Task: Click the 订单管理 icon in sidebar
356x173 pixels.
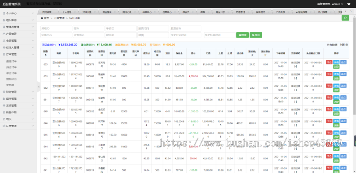Action: (4, 54)
